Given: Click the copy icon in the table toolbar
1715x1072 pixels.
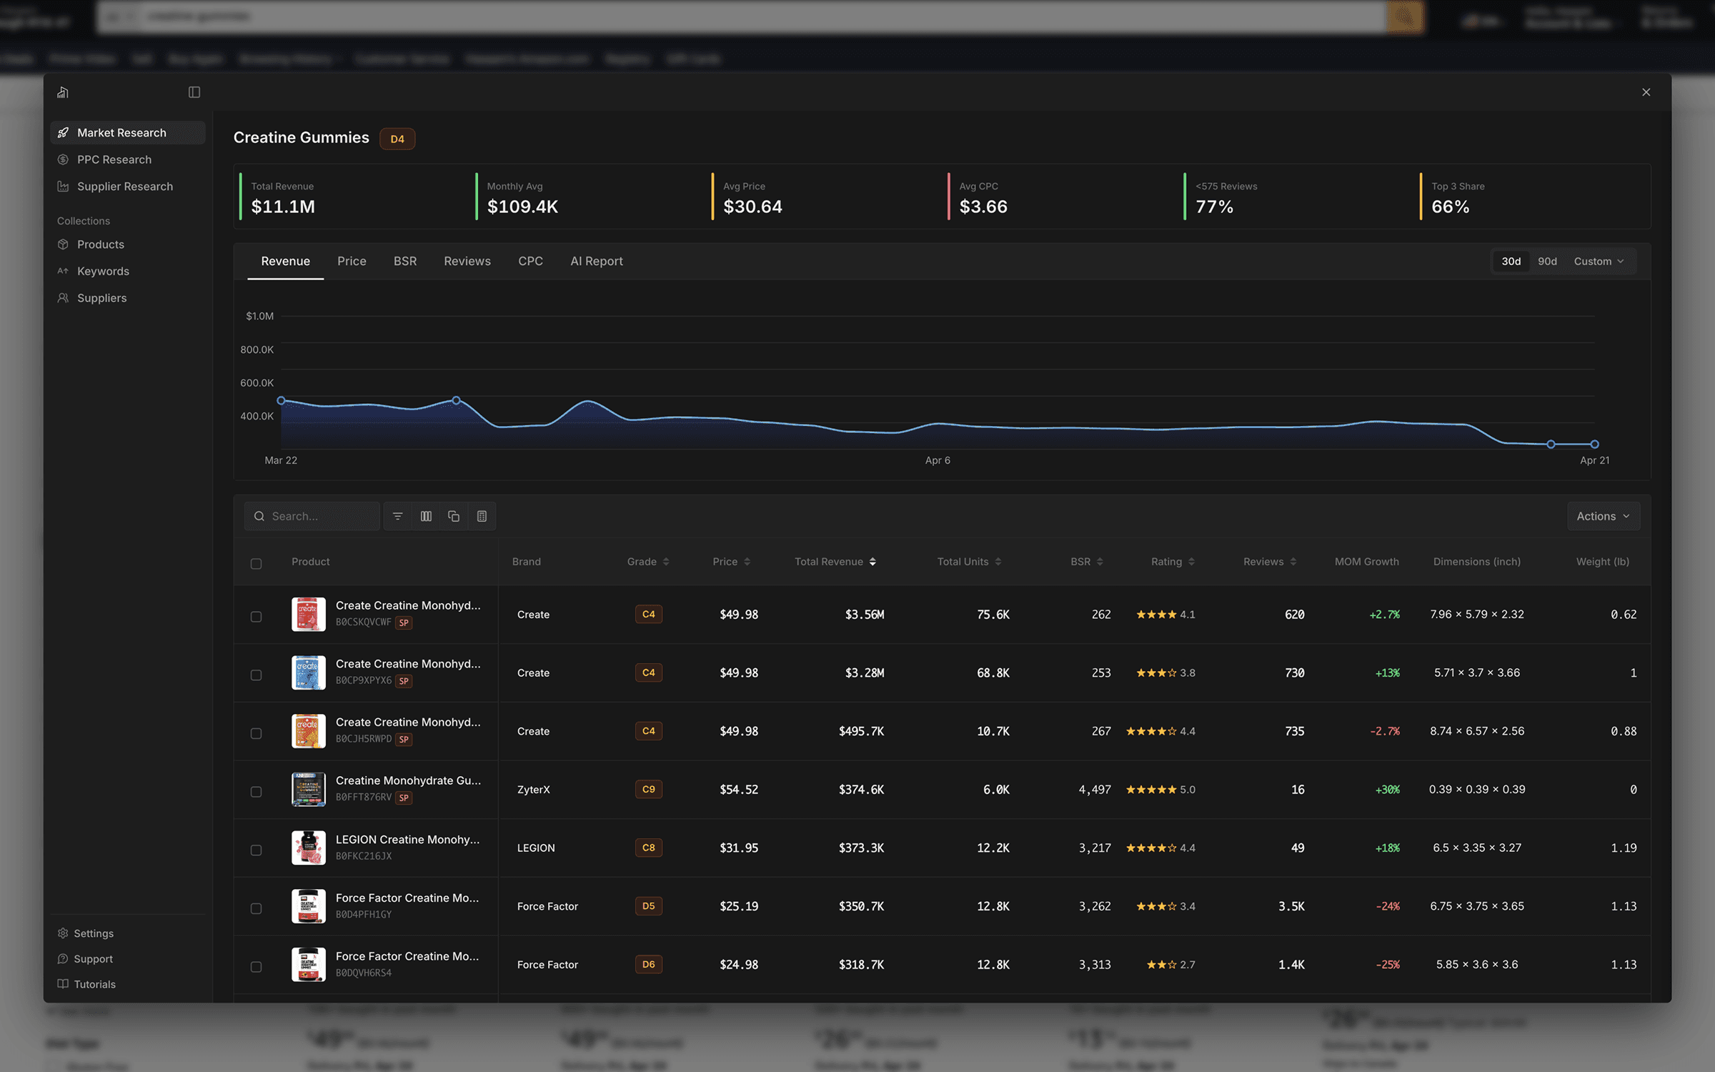Looking at the screenshot, I should coord(454,516).
